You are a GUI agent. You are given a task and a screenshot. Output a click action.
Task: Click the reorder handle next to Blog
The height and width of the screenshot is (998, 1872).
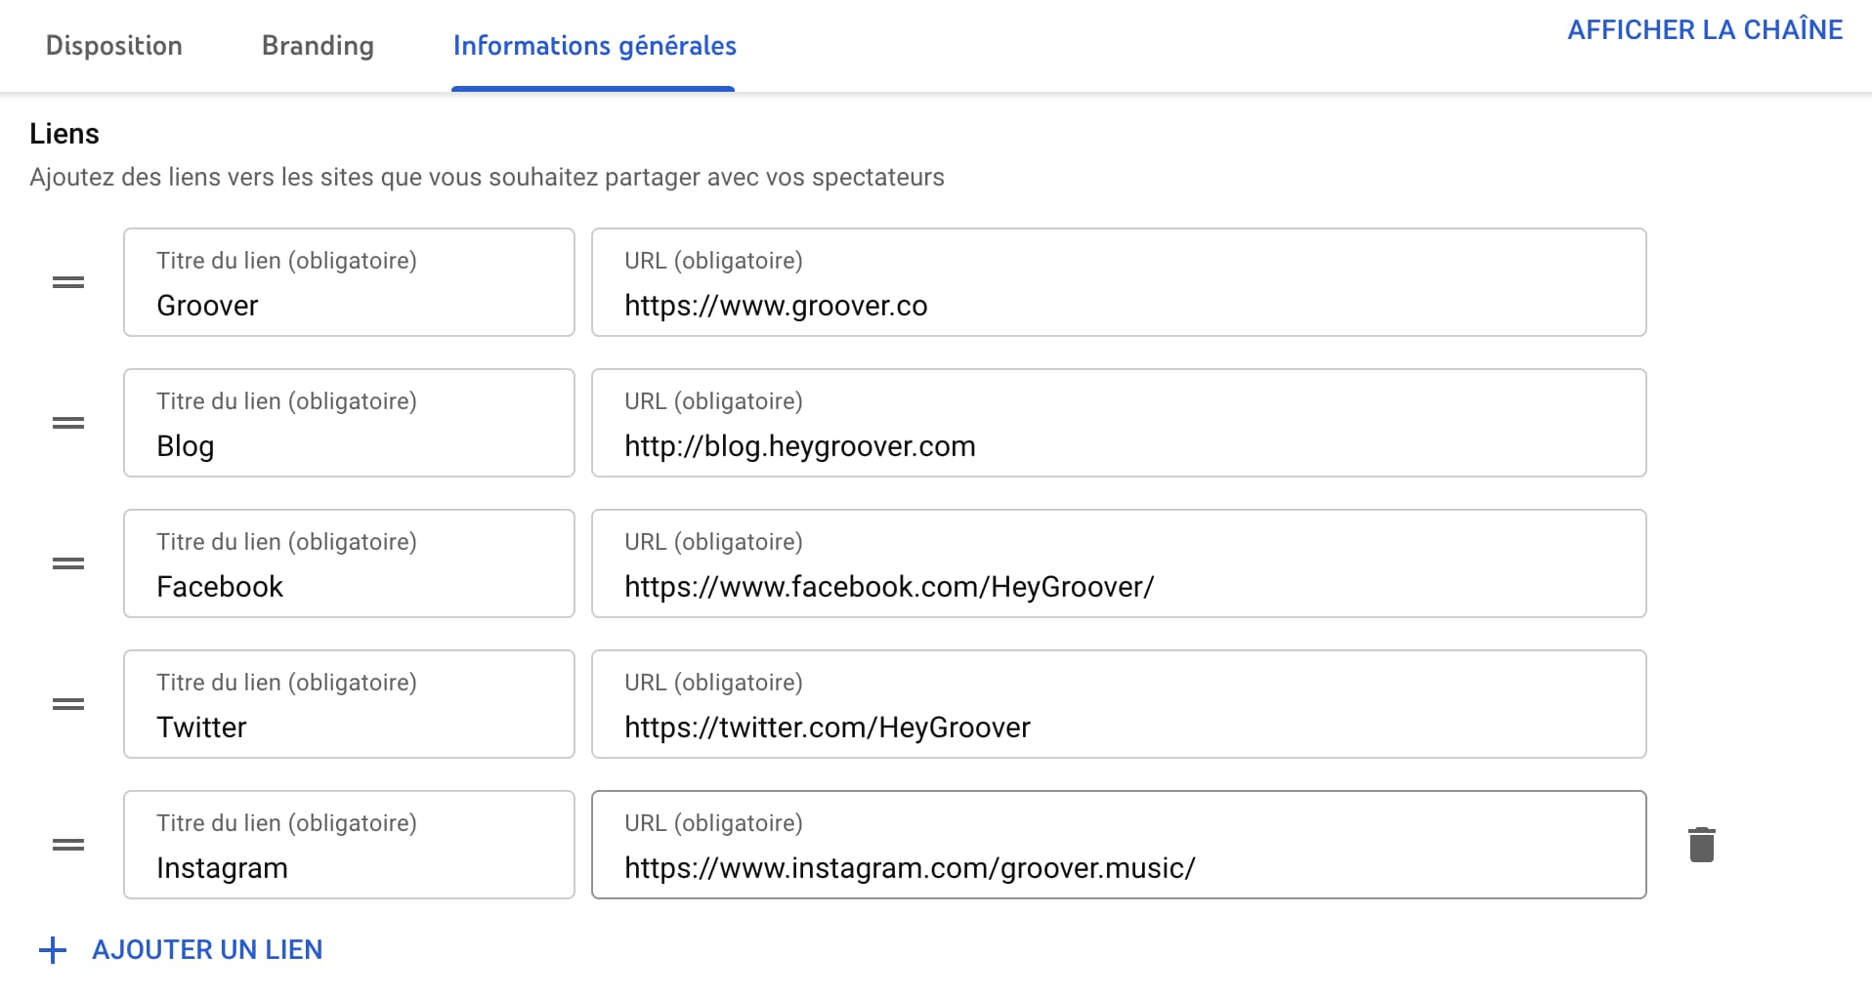pos(68,423)
